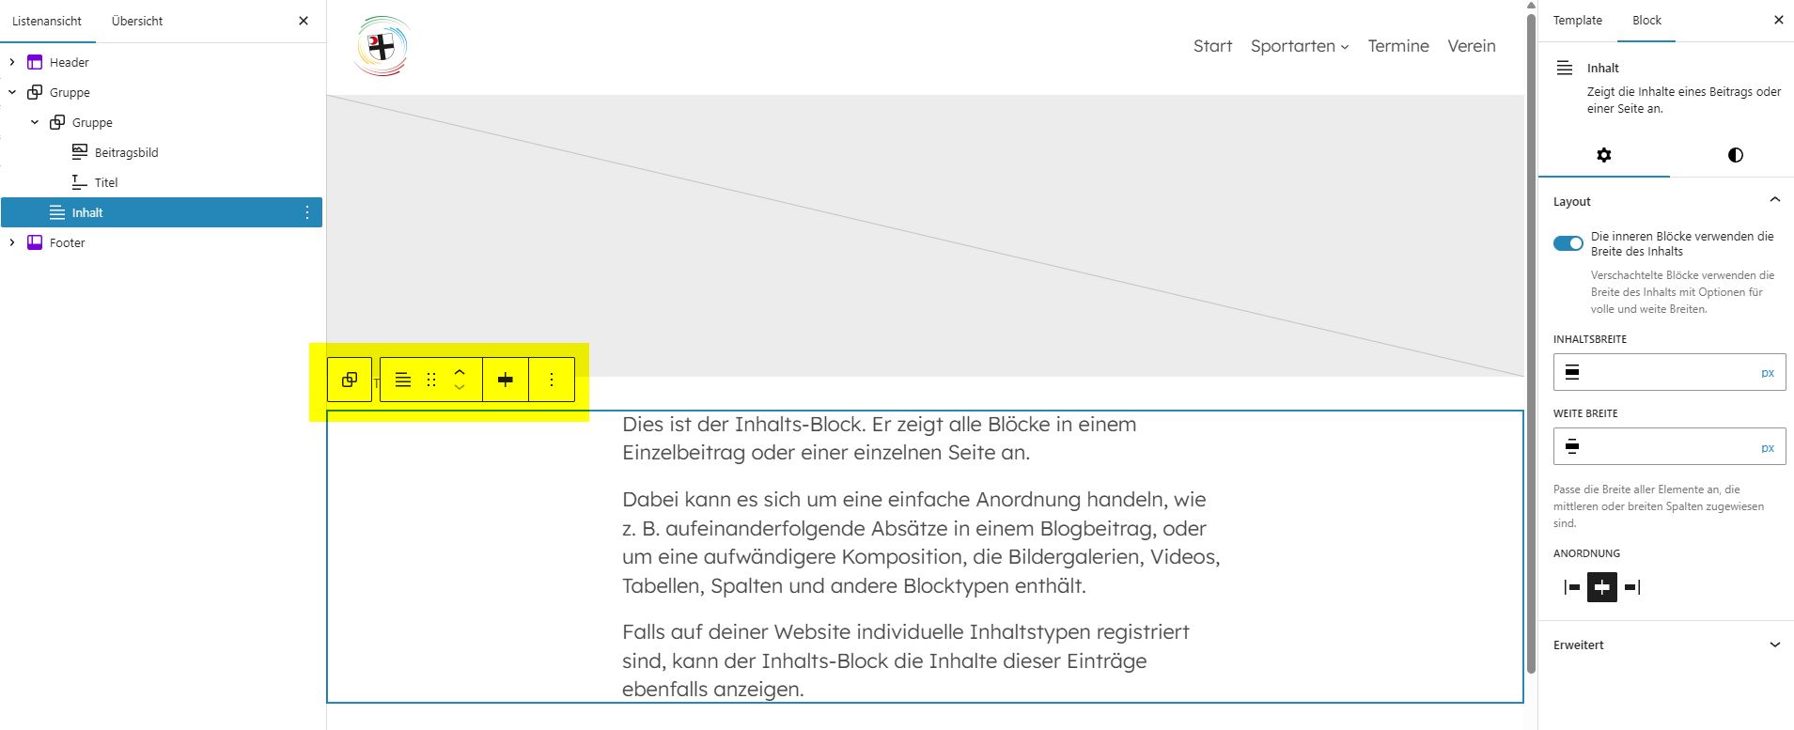The image size is (1794, 730).
Task: Select Titel in list view
Action: (106, 182)
